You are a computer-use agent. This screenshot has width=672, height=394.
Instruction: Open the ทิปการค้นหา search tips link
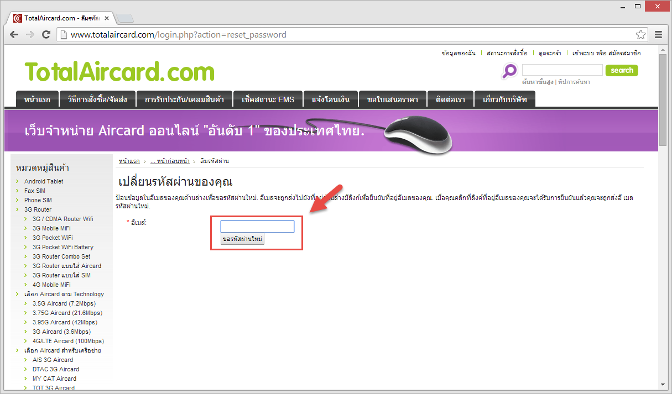coord(574,82)
